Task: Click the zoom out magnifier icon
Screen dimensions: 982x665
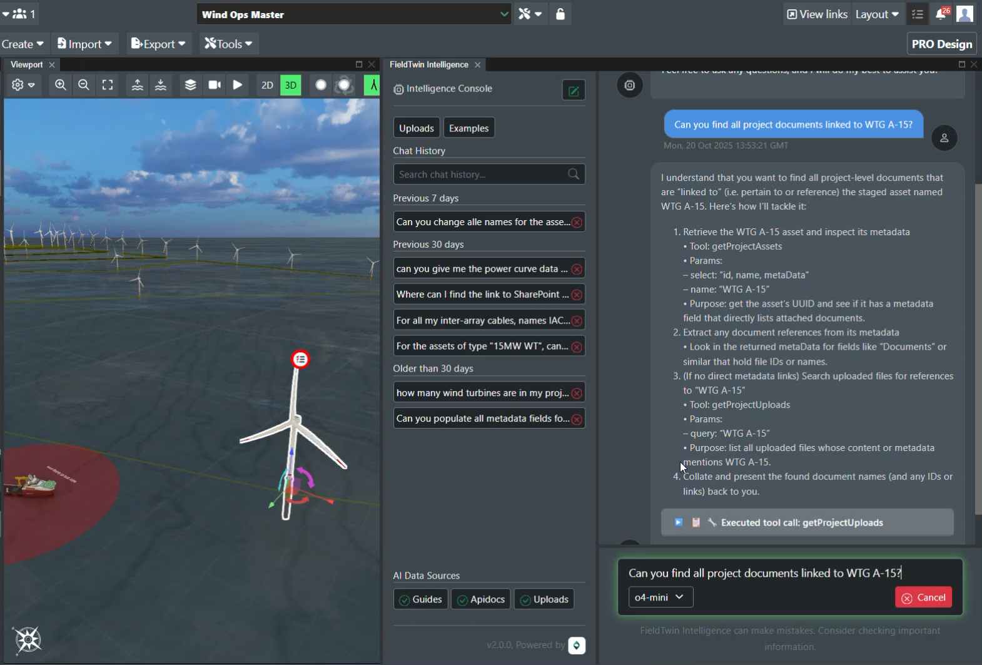Action: click(x=84, y=85)
